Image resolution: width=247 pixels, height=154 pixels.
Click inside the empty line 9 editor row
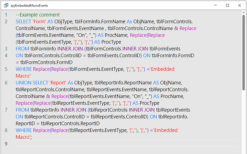pyautogui.click(x=127, y=144)
